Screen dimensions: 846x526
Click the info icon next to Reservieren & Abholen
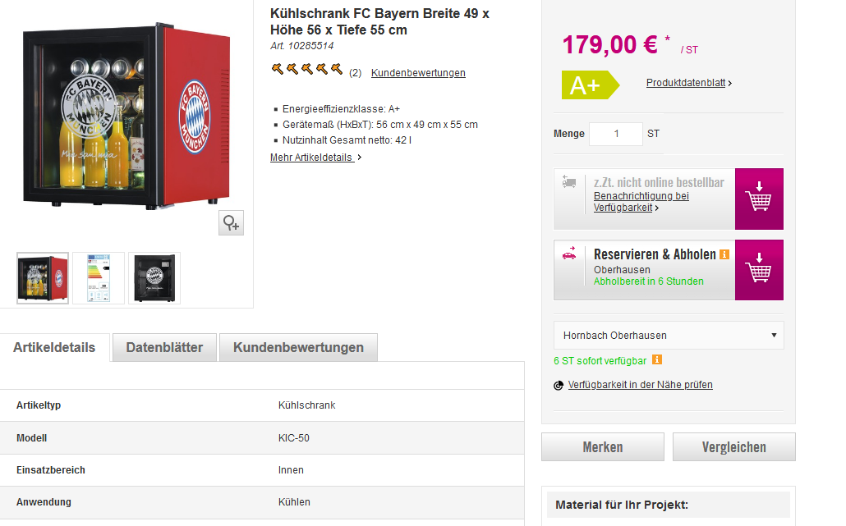click(724, 254)
